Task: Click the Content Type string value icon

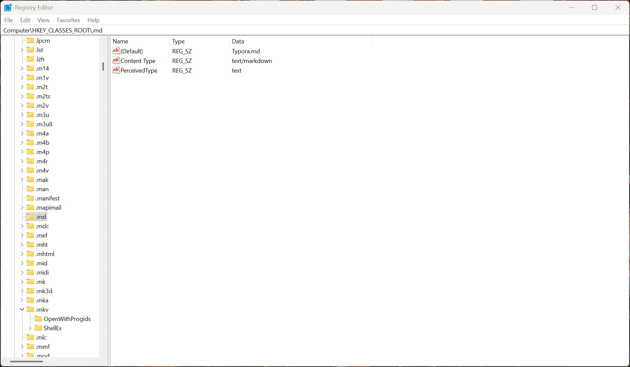Action: click(x=116, y=61)
